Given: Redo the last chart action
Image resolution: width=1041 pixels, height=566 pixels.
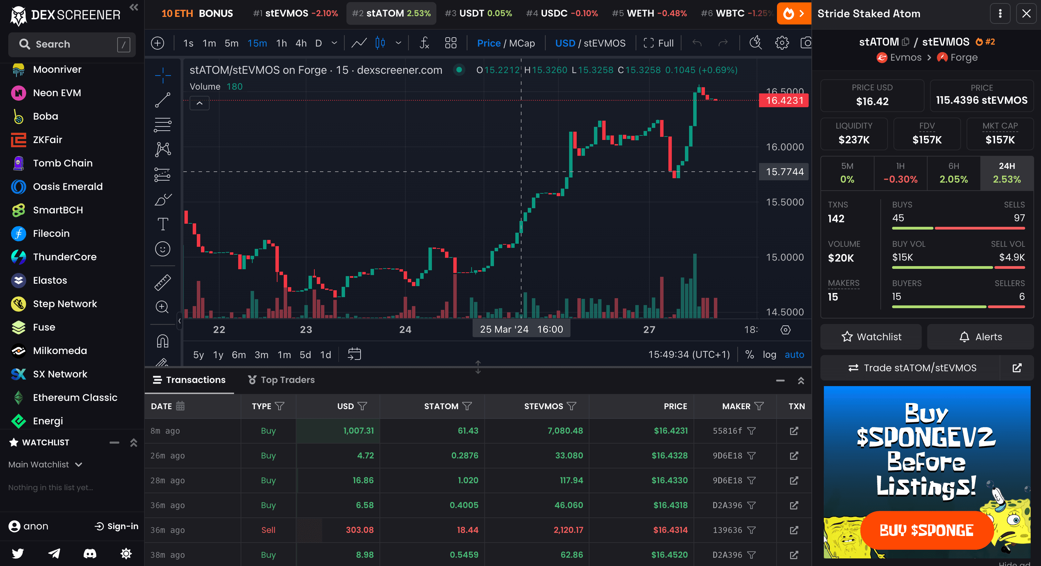Looking at the screenshot, I should tap(723, 43).
